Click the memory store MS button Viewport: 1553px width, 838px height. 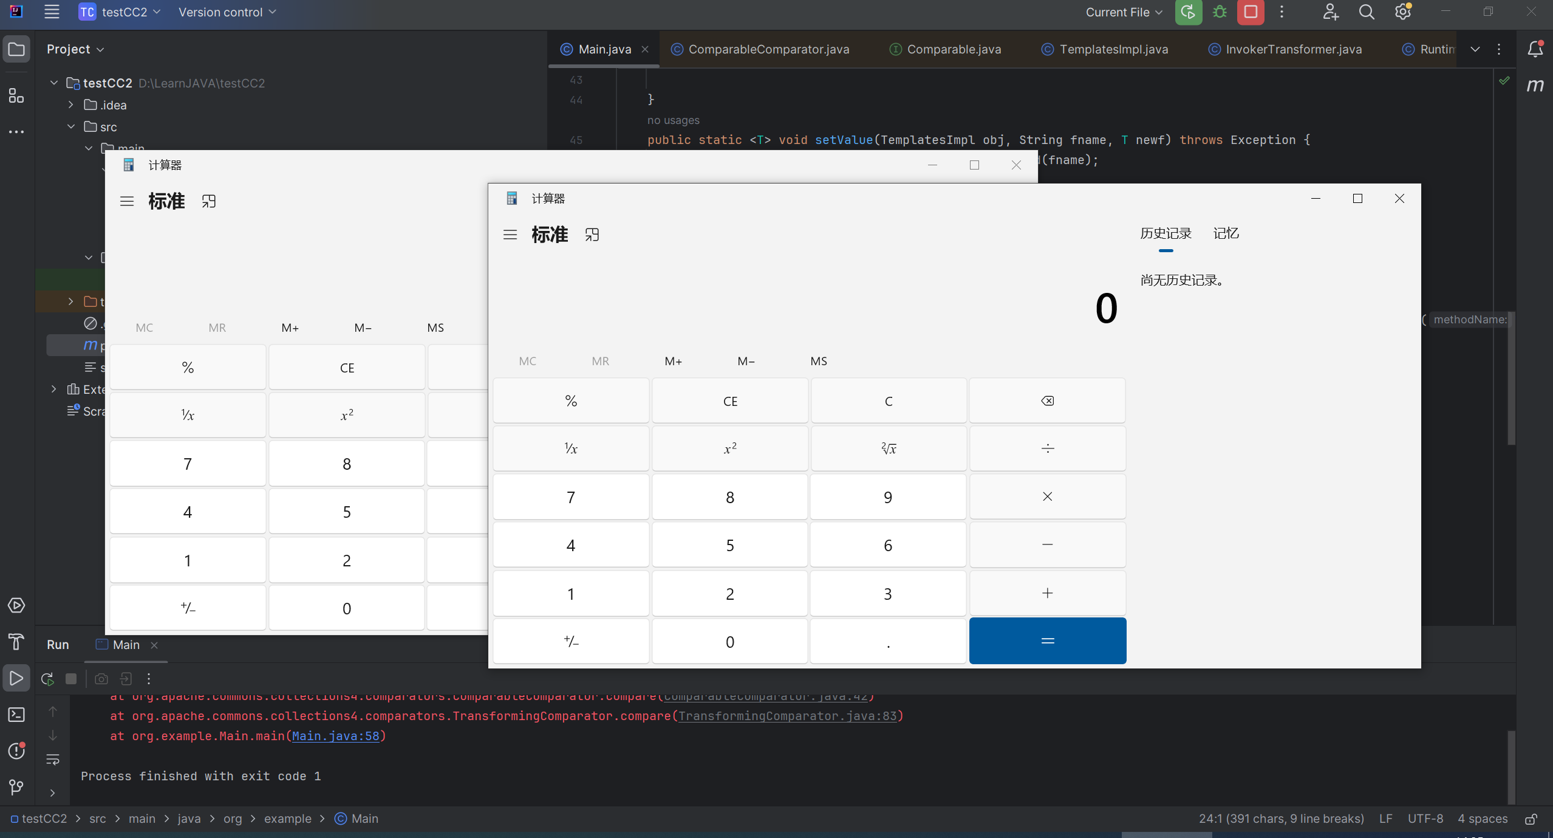(817, 360)
